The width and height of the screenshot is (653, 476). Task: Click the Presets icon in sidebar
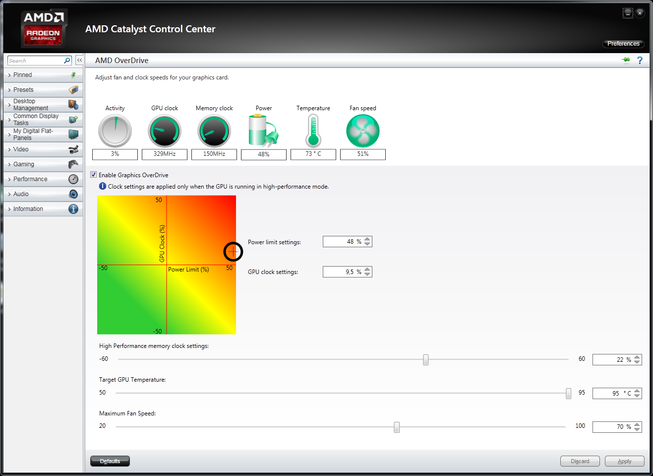73,90
